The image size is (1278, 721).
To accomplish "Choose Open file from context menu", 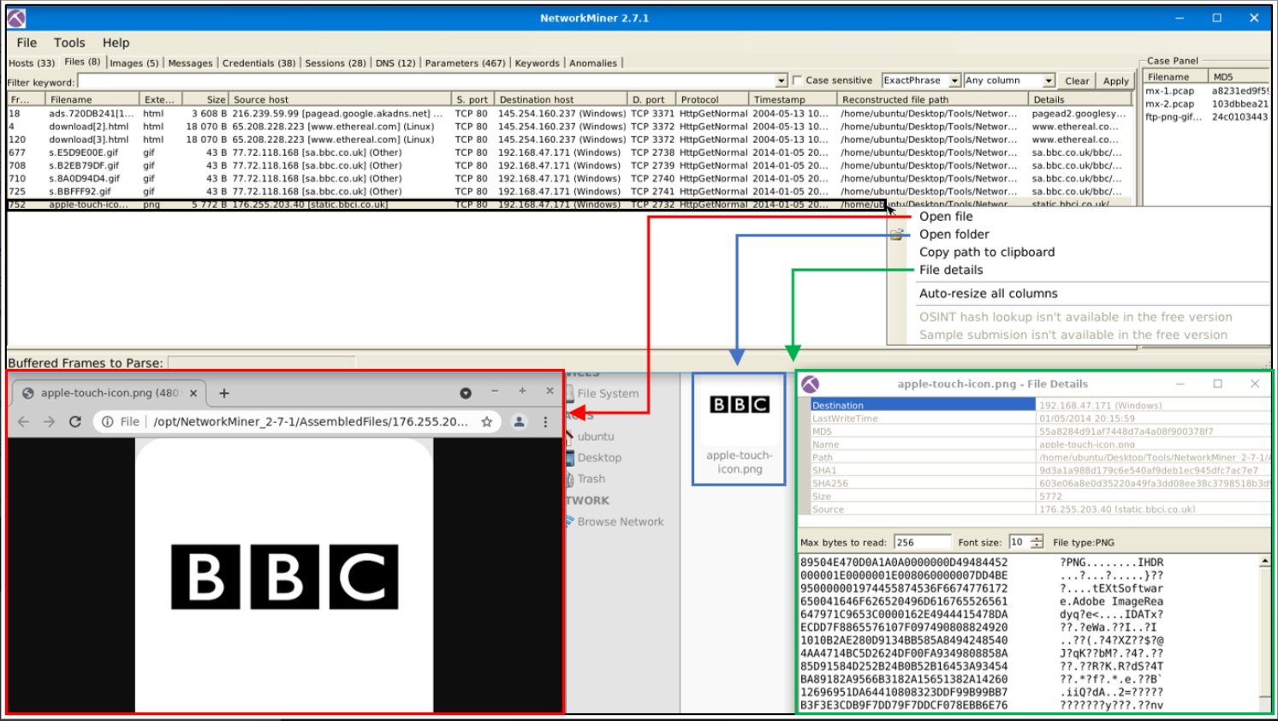I will click(946, 217).
